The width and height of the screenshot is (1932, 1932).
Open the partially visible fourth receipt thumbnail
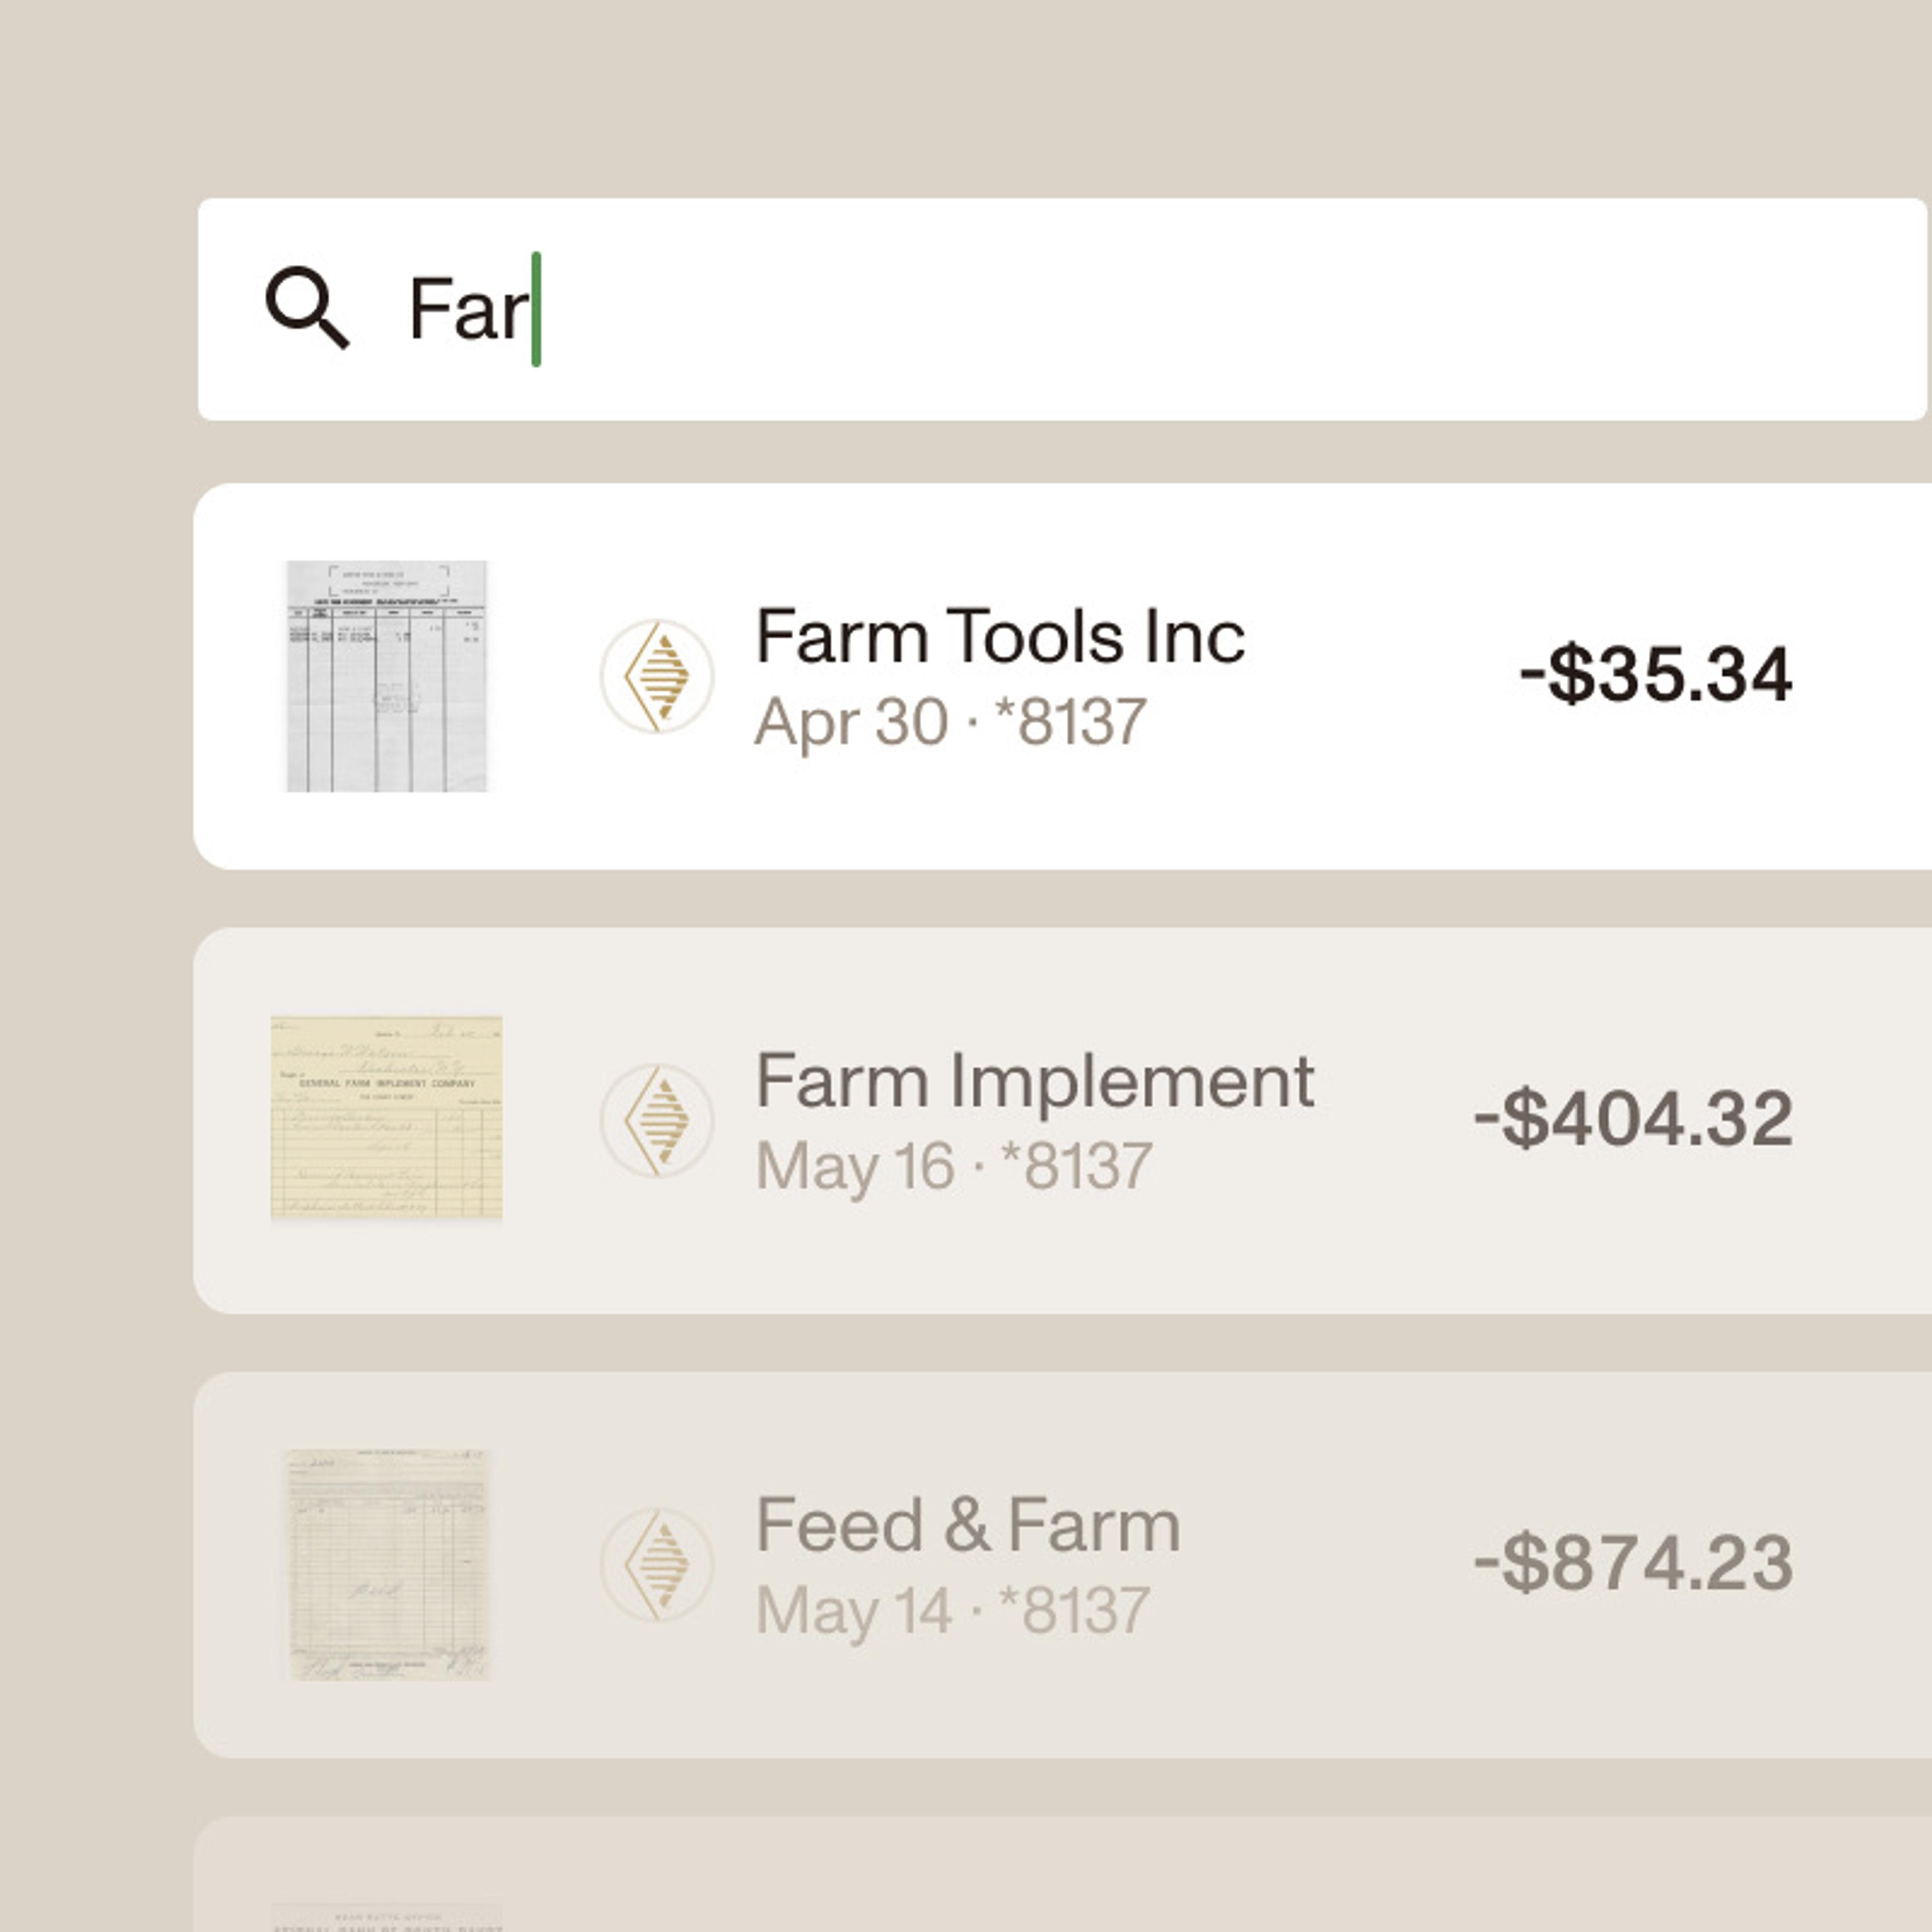click(x=386, y=1916)
